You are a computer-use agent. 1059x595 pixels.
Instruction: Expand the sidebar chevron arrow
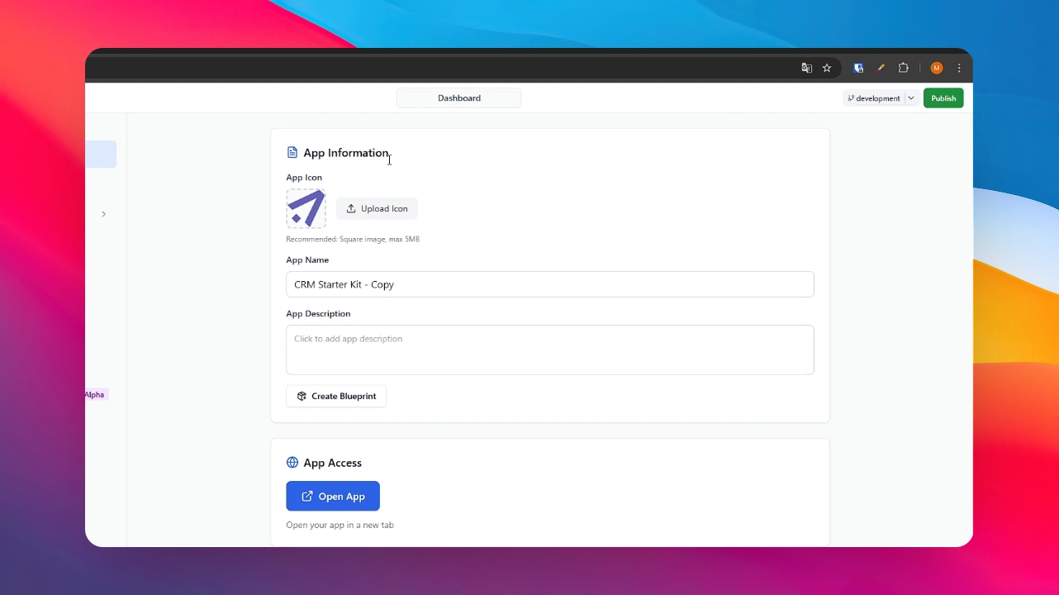coord(103,214)
